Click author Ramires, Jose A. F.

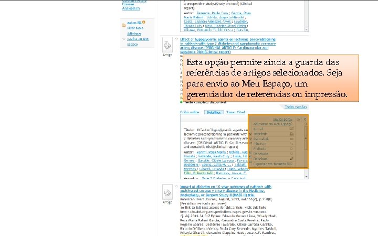pyautogui.click(x=231, y=173)
